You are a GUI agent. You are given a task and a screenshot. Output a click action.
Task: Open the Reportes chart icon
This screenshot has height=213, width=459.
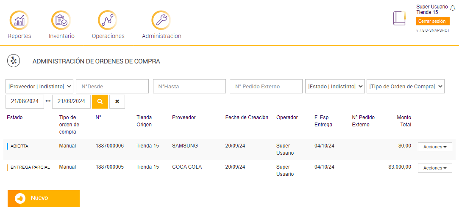pos(19,20)
